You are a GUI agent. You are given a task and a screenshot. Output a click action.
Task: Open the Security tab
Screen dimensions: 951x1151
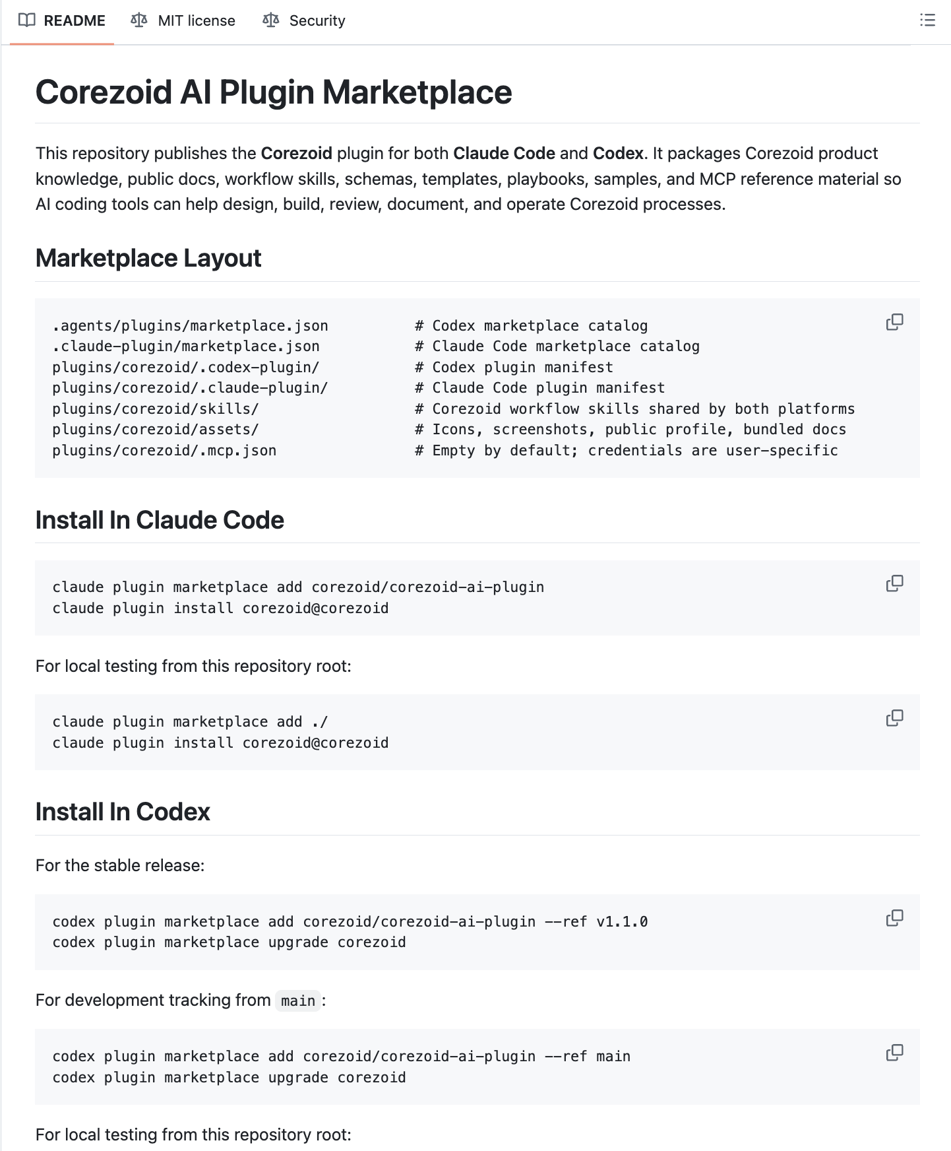coord(304,21)
